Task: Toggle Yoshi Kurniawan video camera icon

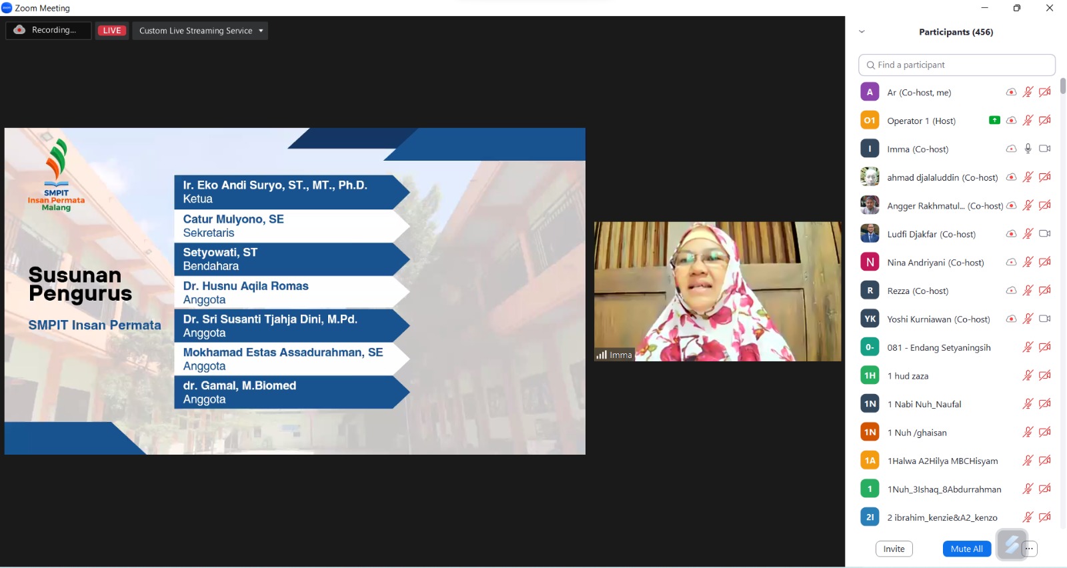Action: pos(1045,319)
